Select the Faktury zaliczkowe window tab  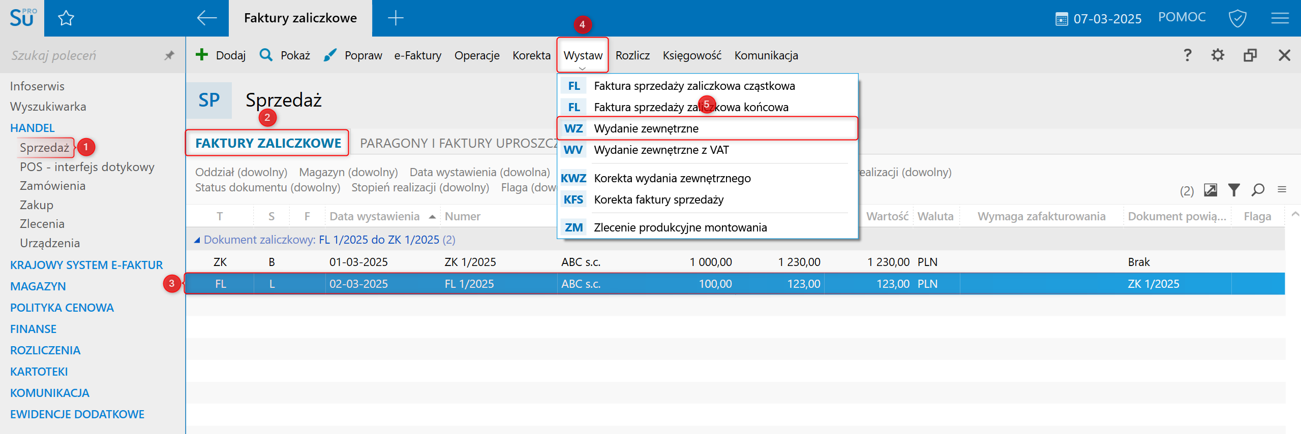click(300, 18)
